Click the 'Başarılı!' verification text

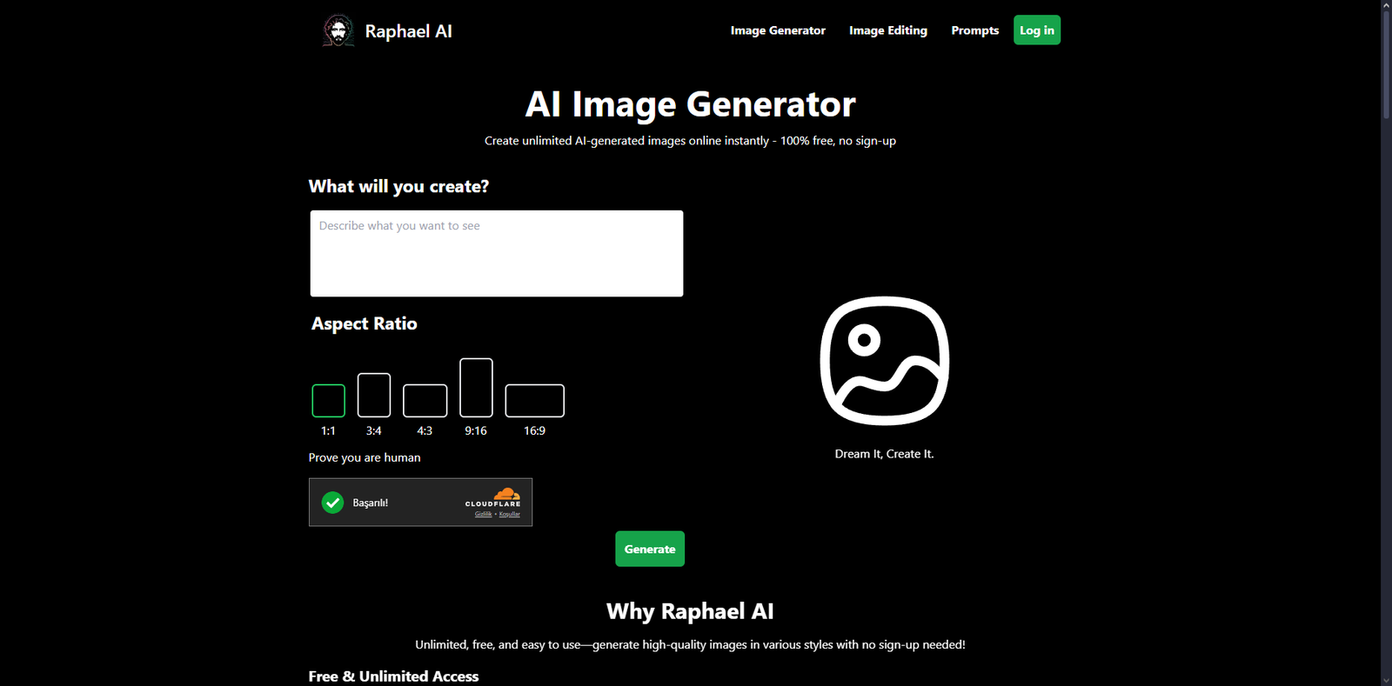click(371, 503)
